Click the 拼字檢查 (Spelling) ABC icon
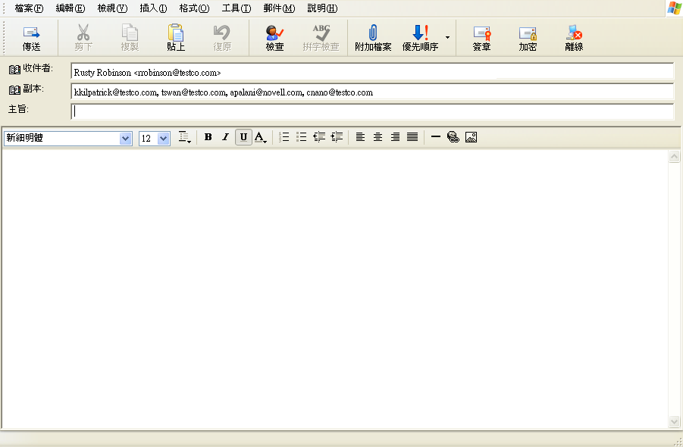Screen dimensions: 683x447 click(x=321, y=33)
